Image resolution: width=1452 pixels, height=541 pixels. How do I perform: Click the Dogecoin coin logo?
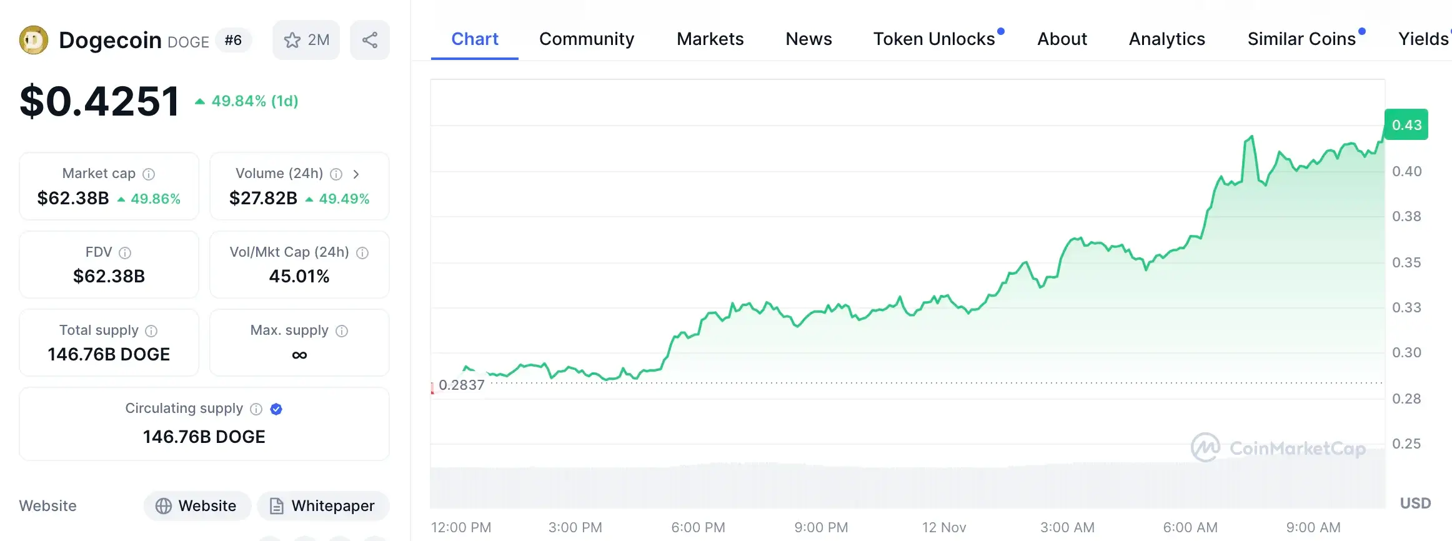tap(34, 40)
